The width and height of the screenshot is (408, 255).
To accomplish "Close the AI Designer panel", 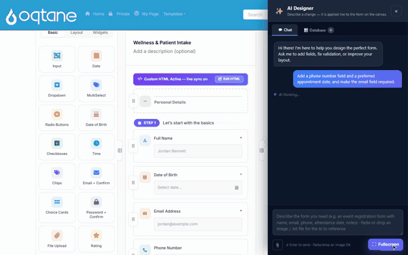I will [x=396, y=11].
